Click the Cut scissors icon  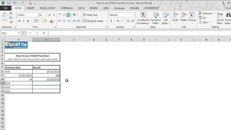tap(11, 13)
